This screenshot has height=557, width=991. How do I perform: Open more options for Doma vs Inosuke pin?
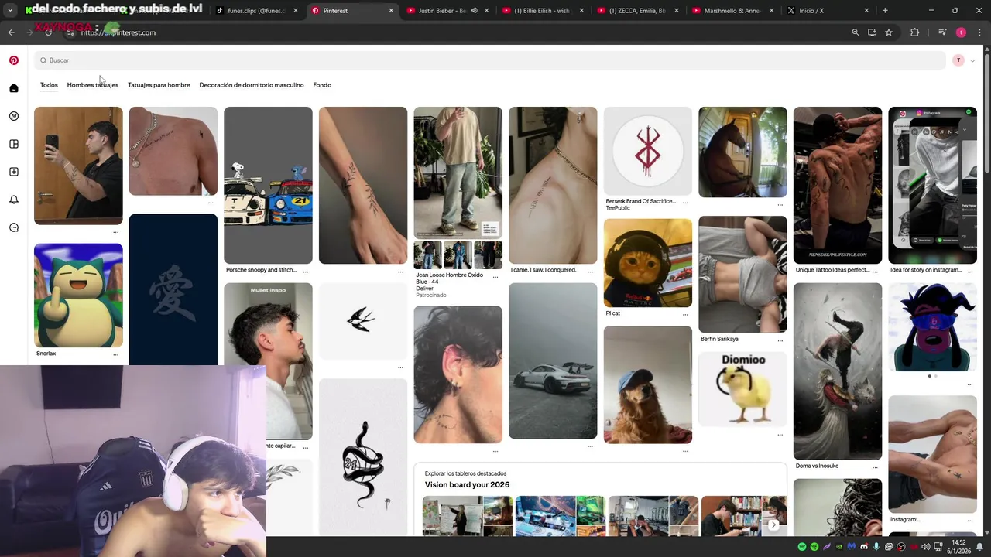point(876,467)
